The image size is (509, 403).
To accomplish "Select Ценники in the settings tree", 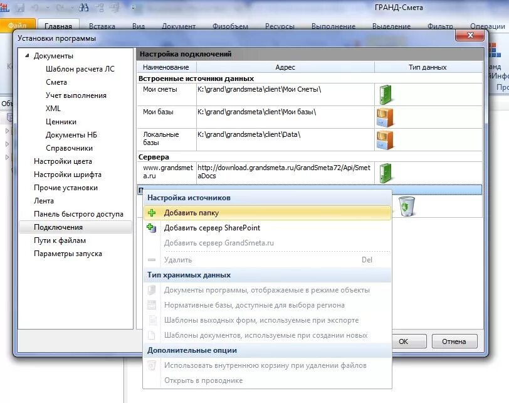I will click(x=61, y=122).
